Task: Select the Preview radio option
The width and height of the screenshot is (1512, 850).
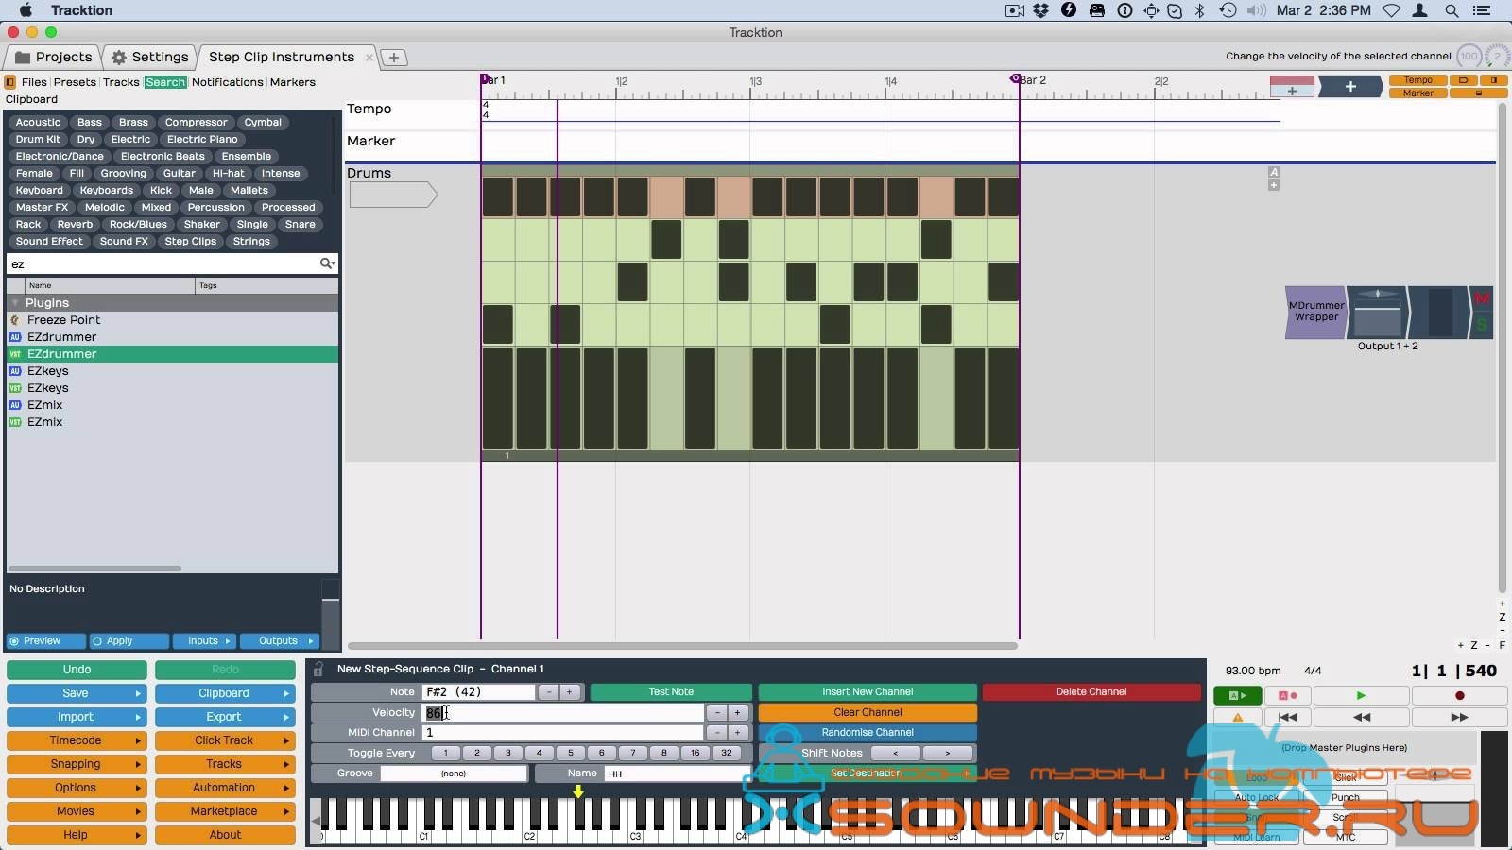Action: tap(45, 641)
